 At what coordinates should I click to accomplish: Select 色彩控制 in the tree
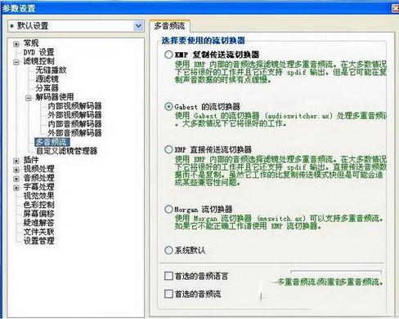pos(38,205)
